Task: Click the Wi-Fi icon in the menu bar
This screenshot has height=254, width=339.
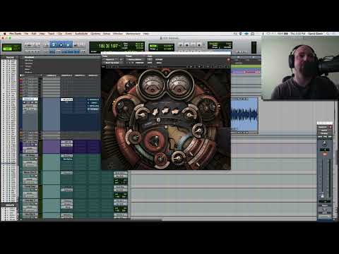Action: [268, 34]
